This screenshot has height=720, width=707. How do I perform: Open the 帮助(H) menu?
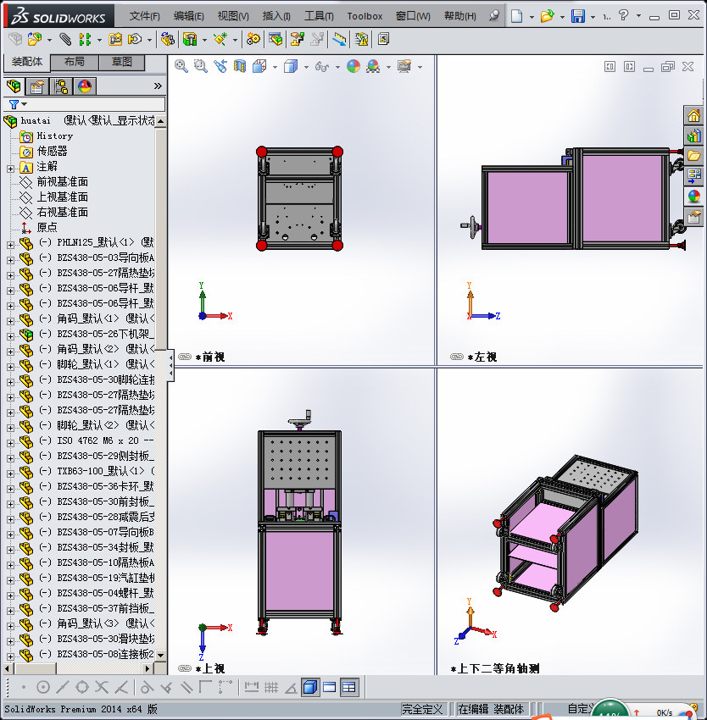pyautogui.click(x=459, y=16)
